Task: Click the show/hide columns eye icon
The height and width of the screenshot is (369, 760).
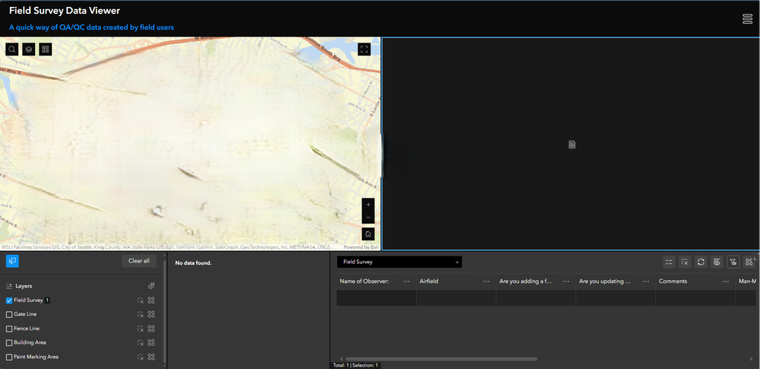Action: tap(717, 262)
